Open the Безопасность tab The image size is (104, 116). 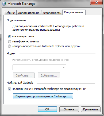click(x=52, y=13)
